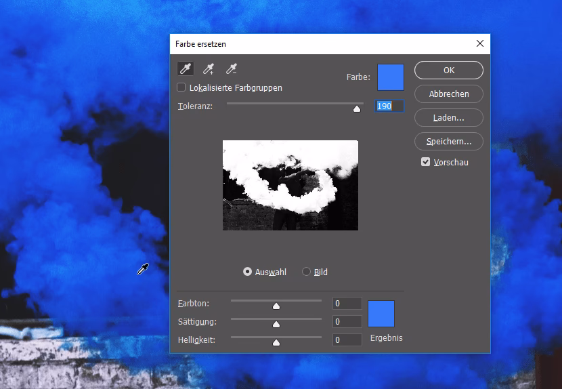This screenshot has height=389, width=562.
Task: Open the Farbe color swatch picker
Action: coord(390,77)
